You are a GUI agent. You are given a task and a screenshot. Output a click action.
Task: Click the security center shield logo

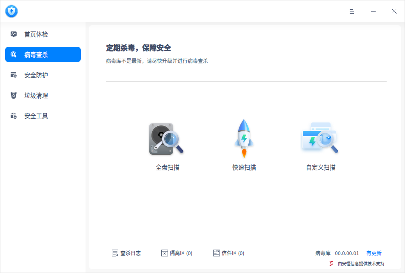(x=11, y=11)
